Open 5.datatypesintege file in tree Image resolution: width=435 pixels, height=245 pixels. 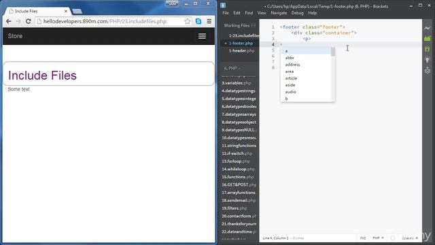coord(239,99)
